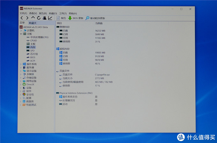Click the 驱动程序更新 button label
Viewport: 217px width, 143px height.
pos(98,18)
